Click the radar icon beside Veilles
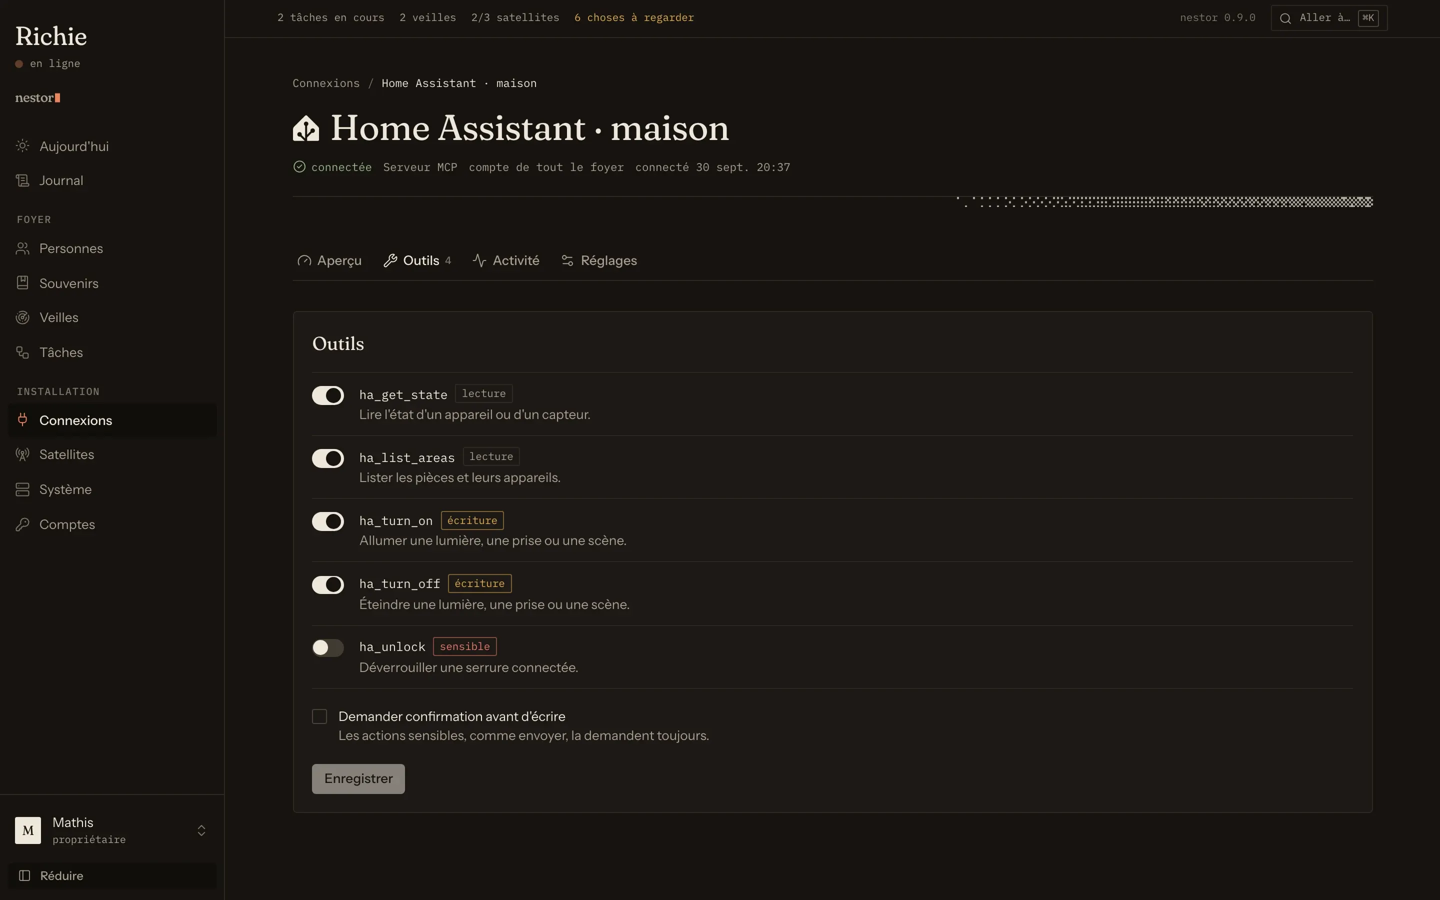This screenshot has height=900, width=1440. (22, 317)
